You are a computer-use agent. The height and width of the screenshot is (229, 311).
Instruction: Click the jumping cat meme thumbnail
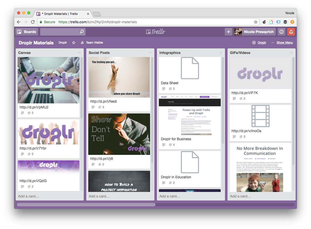pos(119,77)
